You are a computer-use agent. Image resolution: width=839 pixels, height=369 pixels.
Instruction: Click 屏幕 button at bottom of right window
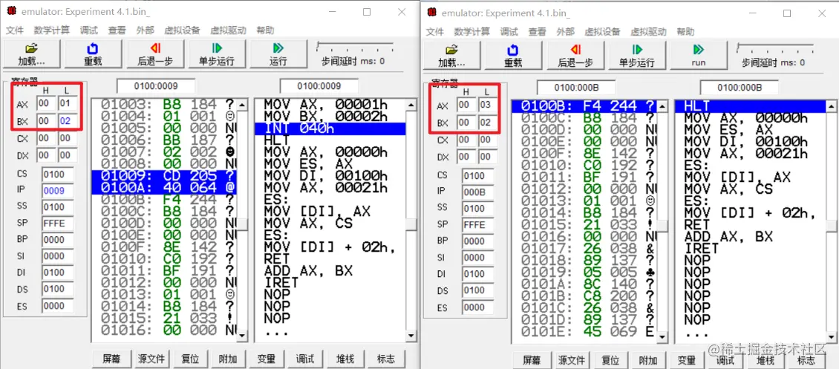coord(532,360)
